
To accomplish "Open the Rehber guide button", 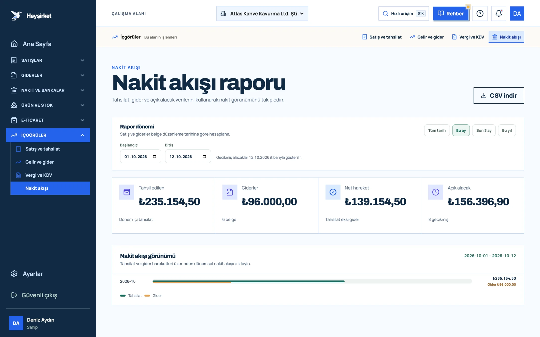I will click(x=451, y=13).
